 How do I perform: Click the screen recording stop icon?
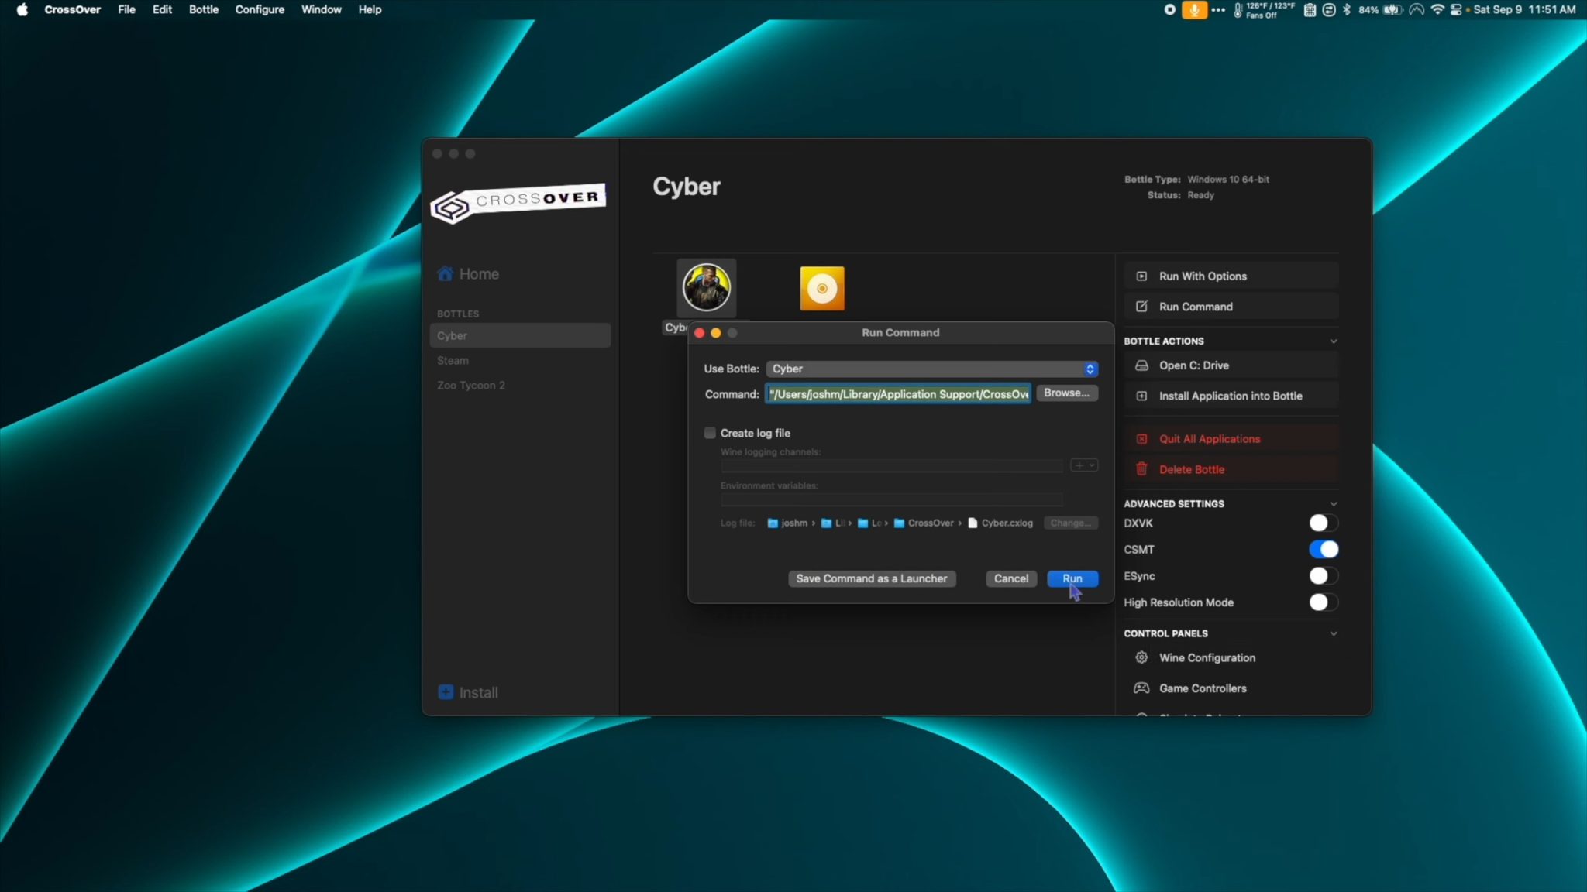(1169, 9)
